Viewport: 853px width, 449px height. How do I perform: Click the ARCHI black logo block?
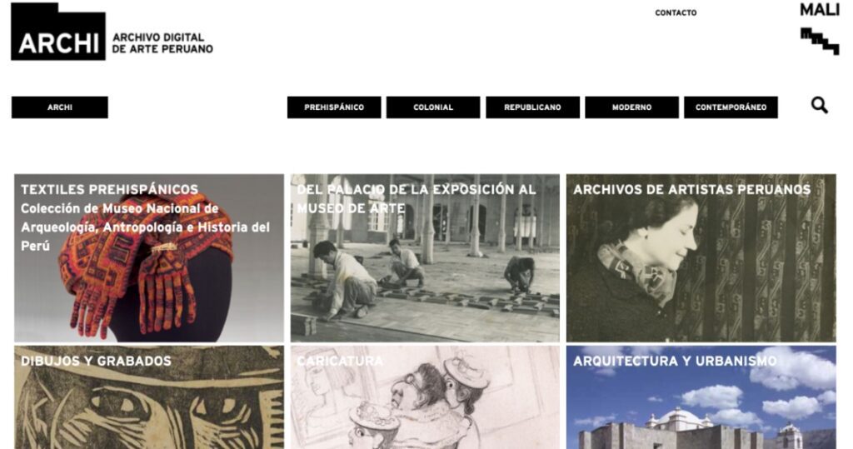(58, 32)
